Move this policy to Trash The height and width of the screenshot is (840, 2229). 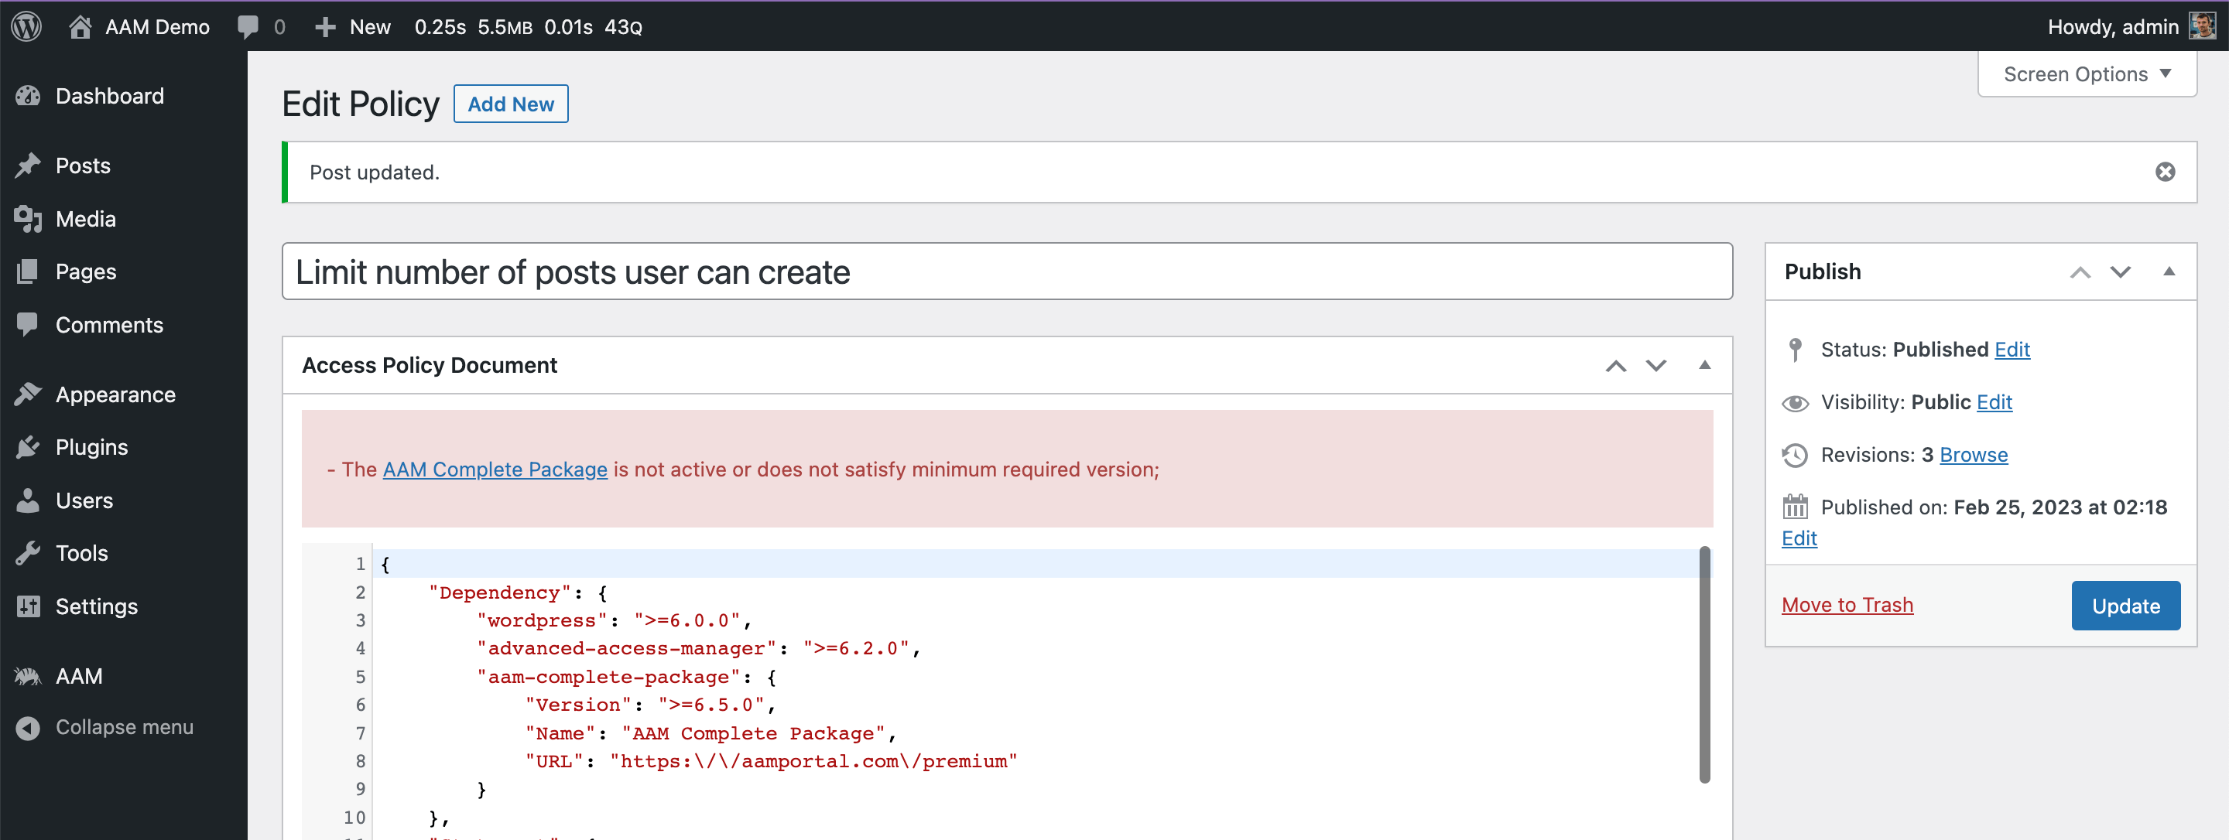tap(1847, 605)
